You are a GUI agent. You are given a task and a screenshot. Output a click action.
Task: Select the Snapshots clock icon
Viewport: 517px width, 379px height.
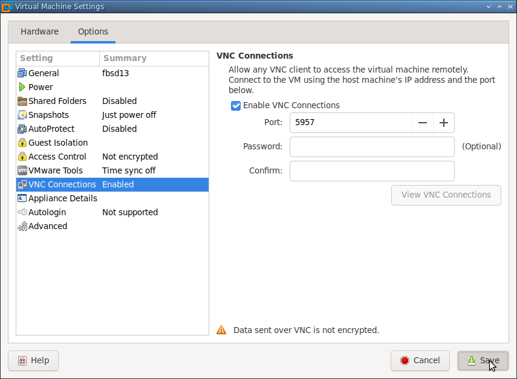tap(22, 115)
